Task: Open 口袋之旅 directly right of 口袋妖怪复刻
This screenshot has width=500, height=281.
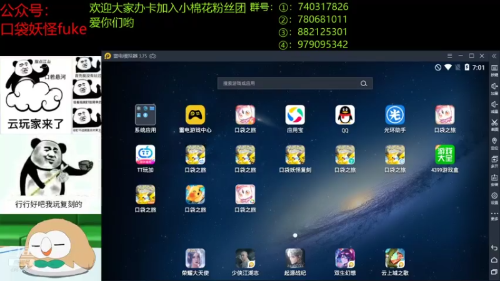Action: click(345, 155)
